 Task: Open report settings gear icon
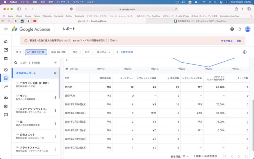click(x=244, y=52)
